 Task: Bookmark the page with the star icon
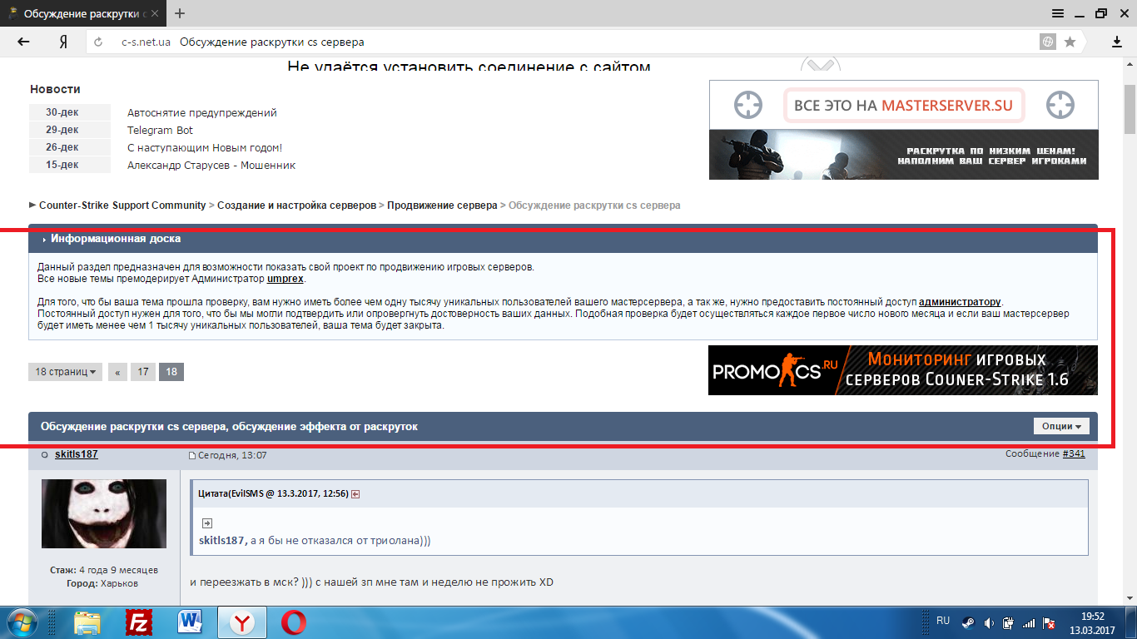1070,42
